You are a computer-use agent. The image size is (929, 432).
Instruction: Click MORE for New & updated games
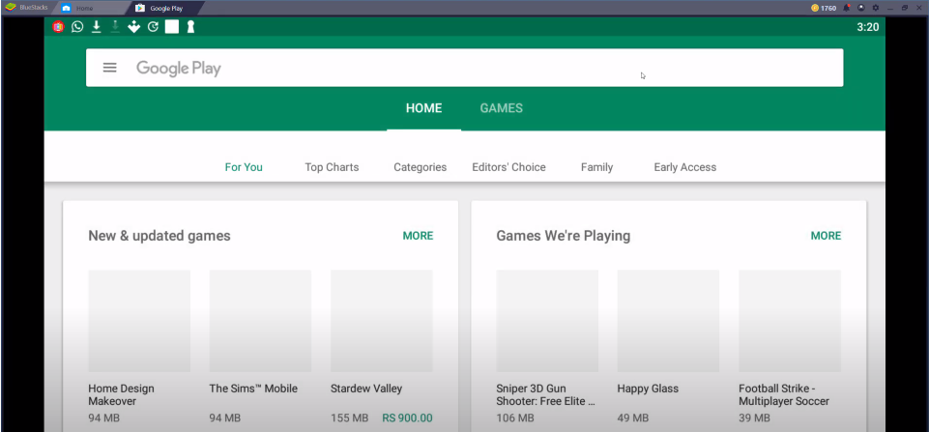418,236
